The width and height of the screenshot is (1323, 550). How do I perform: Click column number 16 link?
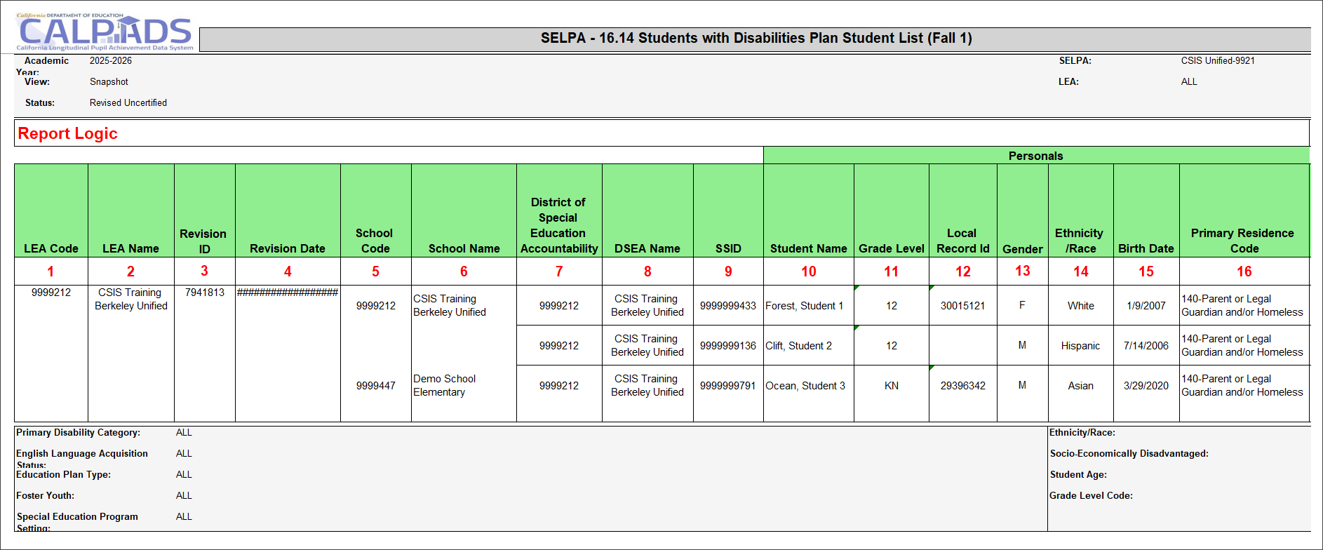[x=1244, y=271]
